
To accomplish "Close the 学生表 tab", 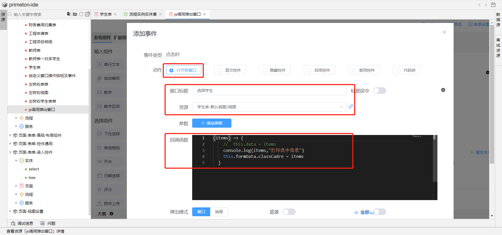I will coord(115,14).
